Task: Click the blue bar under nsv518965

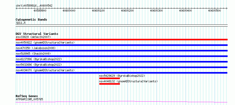Action: pyautogui.click(x=121, y=56)
